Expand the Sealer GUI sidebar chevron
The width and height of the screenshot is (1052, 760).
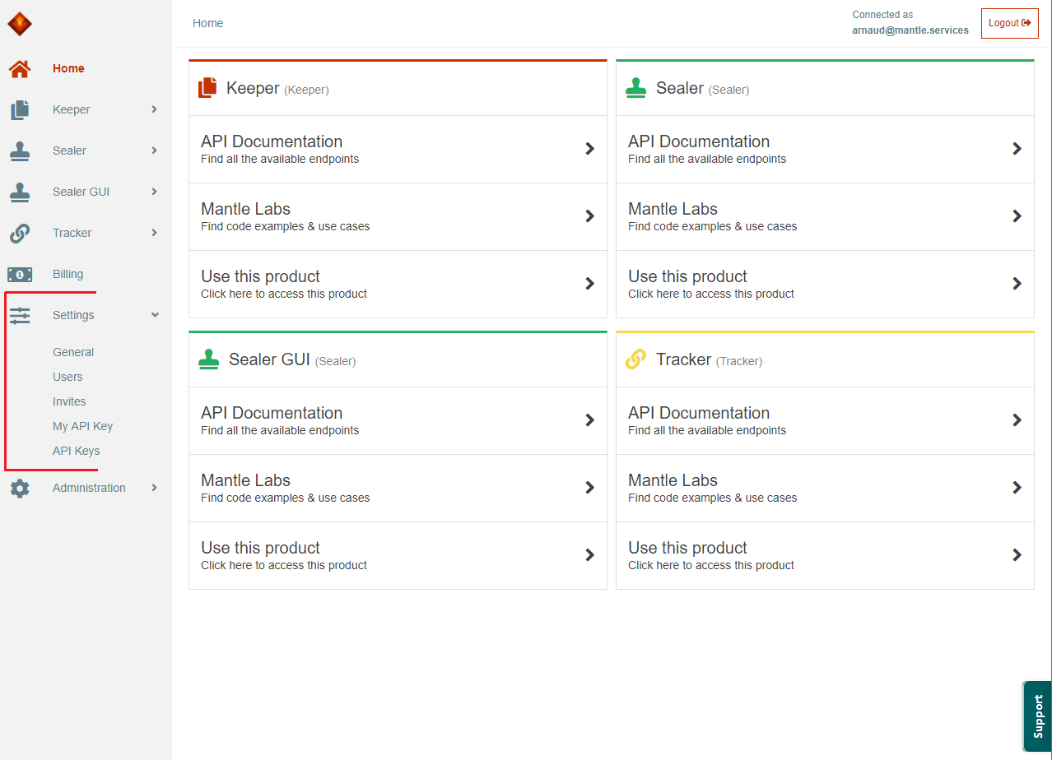click(x=154, y=192)
